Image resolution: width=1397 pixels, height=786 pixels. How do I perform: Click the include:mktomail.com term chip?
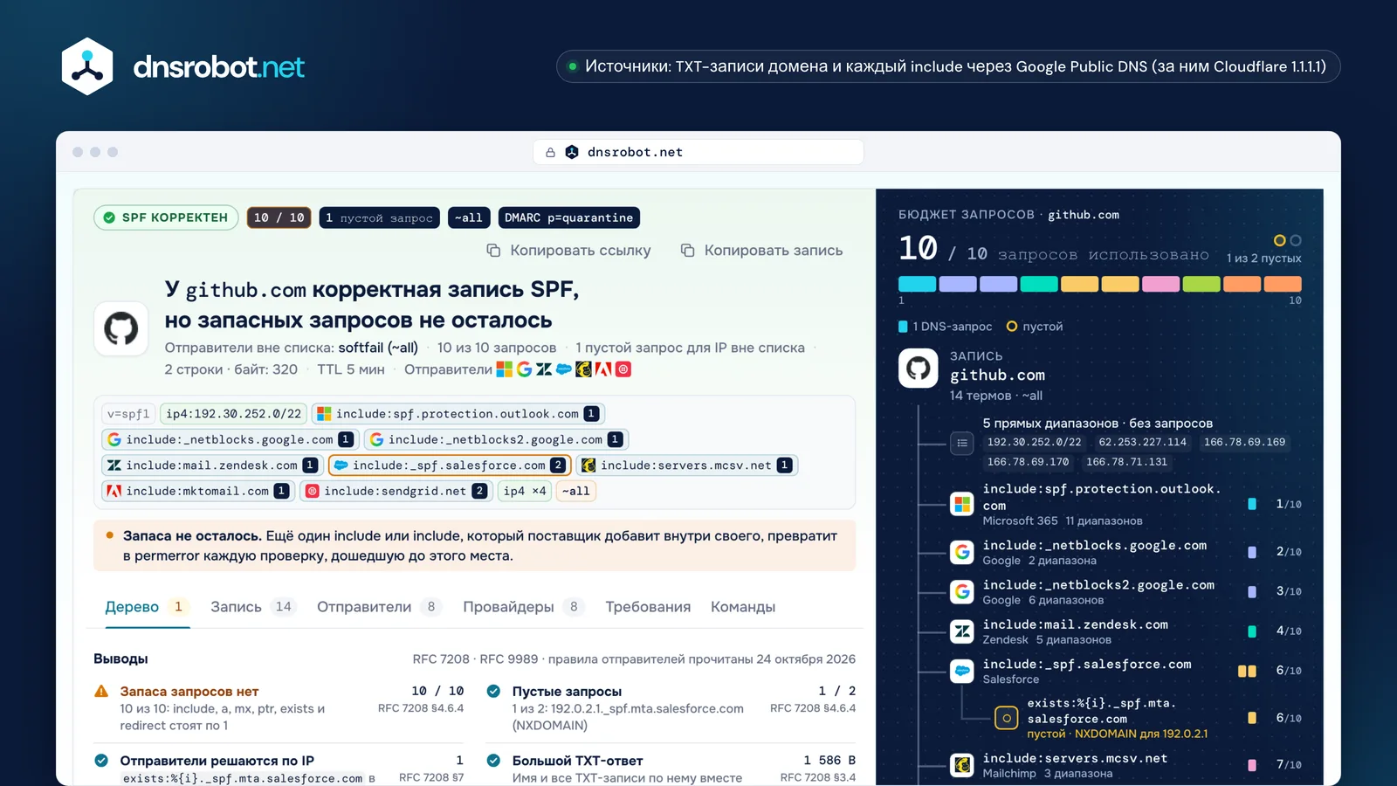pyautogui.click(x=197, y=491)
